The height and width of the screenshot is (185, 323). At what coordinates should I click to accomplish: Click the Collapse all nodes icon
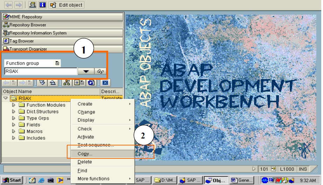point(53,83)
